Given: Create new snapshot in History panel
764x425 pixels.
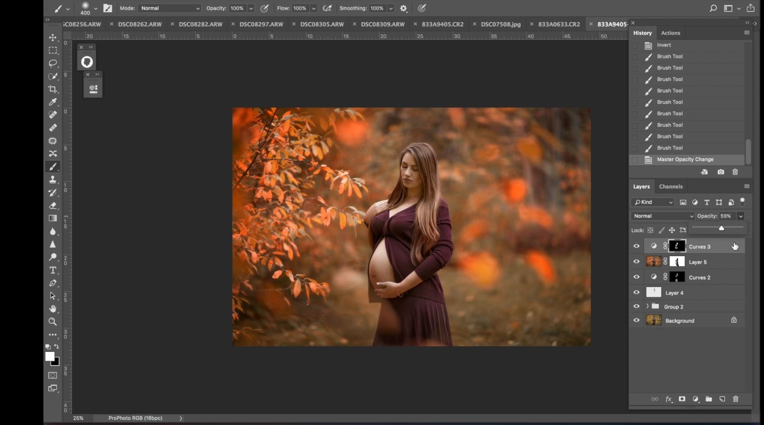Looking at the screenshot, I should pos(721,172).
